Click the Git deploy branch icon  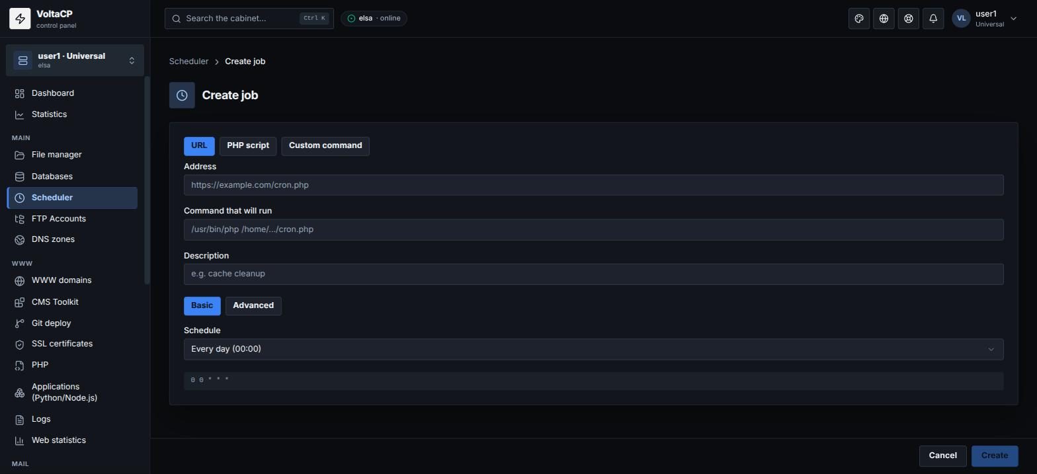click(x=20, y=323)
